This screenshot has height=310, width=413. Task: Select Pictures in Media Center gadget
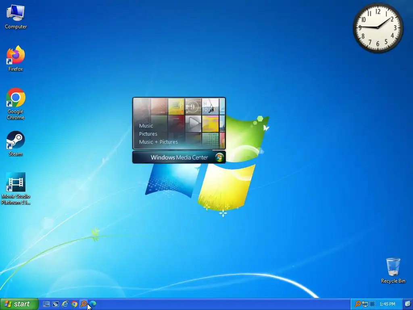(148, 134)
